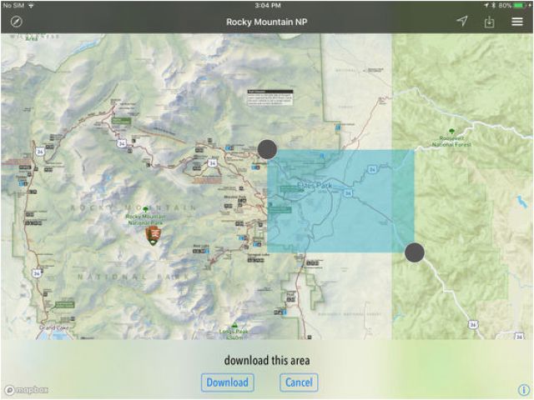Select the bottom-right selection handle

[x=415, y=252]
